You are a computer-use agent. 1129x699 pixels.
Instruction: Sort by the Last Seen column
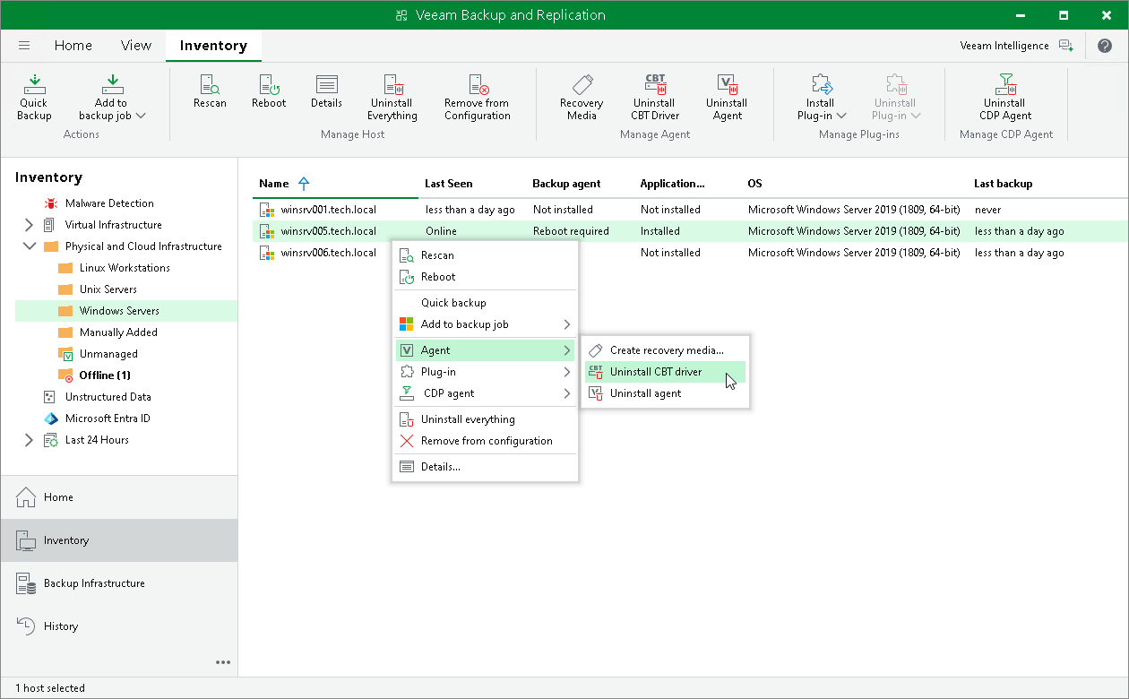pos(448,184)
